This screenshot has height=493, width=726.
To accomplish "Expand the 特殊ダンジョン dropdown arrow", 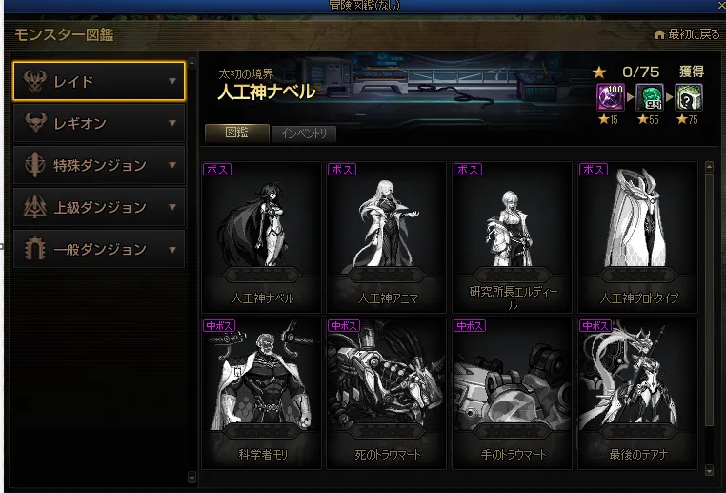I will (x=172, y=165).
